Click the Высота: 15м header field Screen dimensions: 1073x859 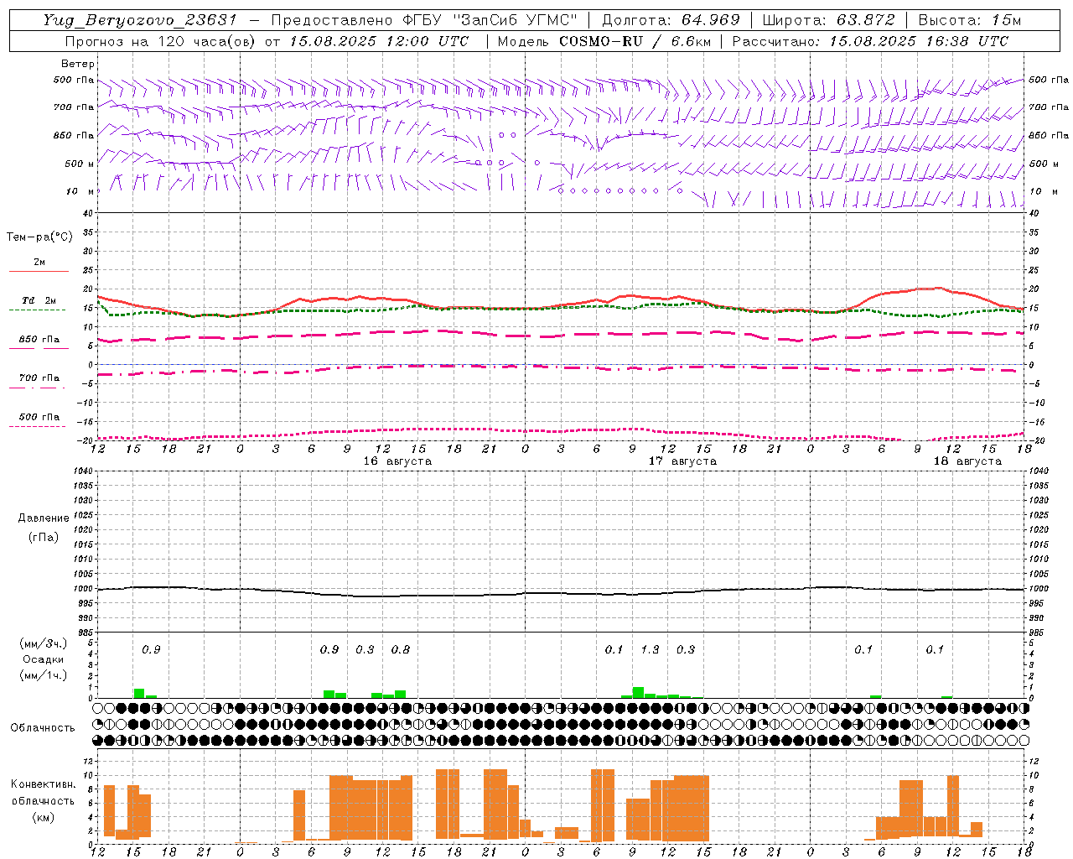point(969,20)
